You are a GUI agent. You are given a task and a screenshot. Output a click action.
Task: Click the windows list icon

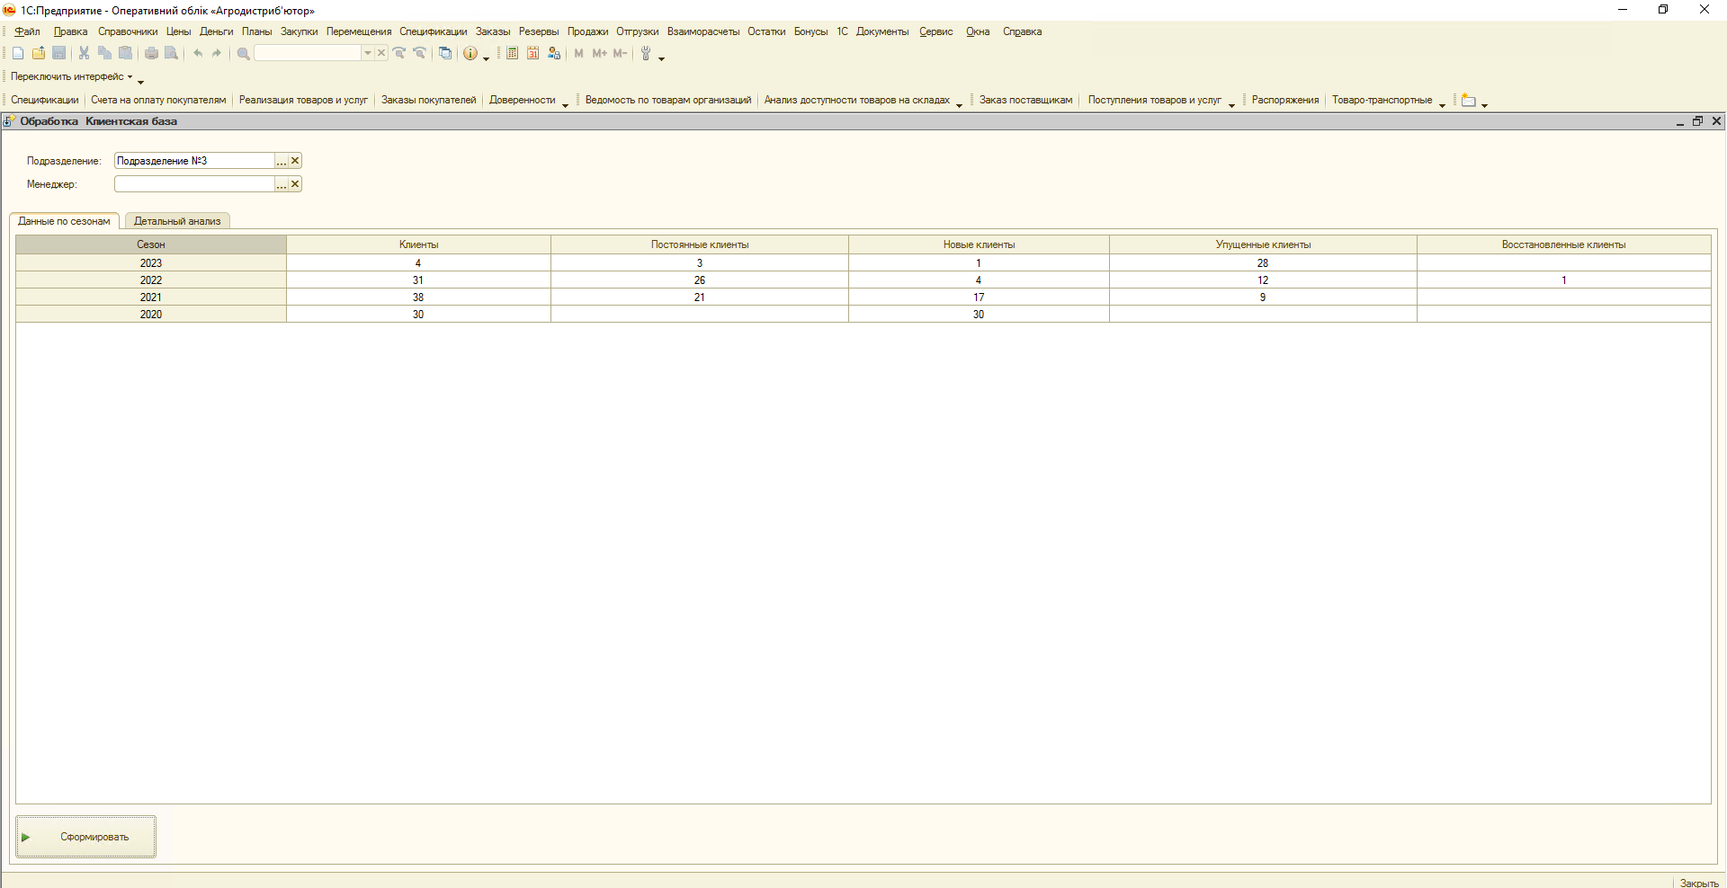pyautogui.click(x=445, y=54)
